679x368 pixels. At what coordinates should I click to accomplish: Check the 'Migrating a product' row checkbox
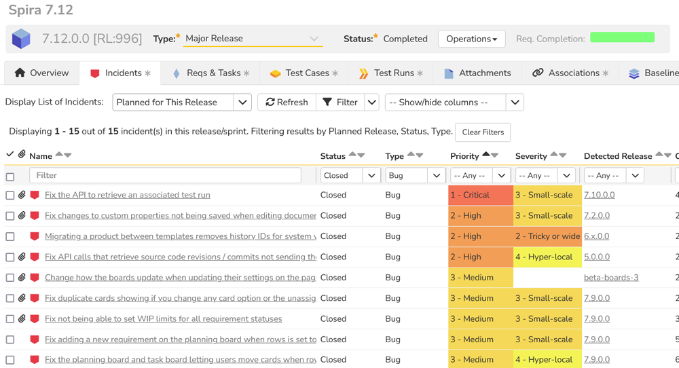[10, 236]
